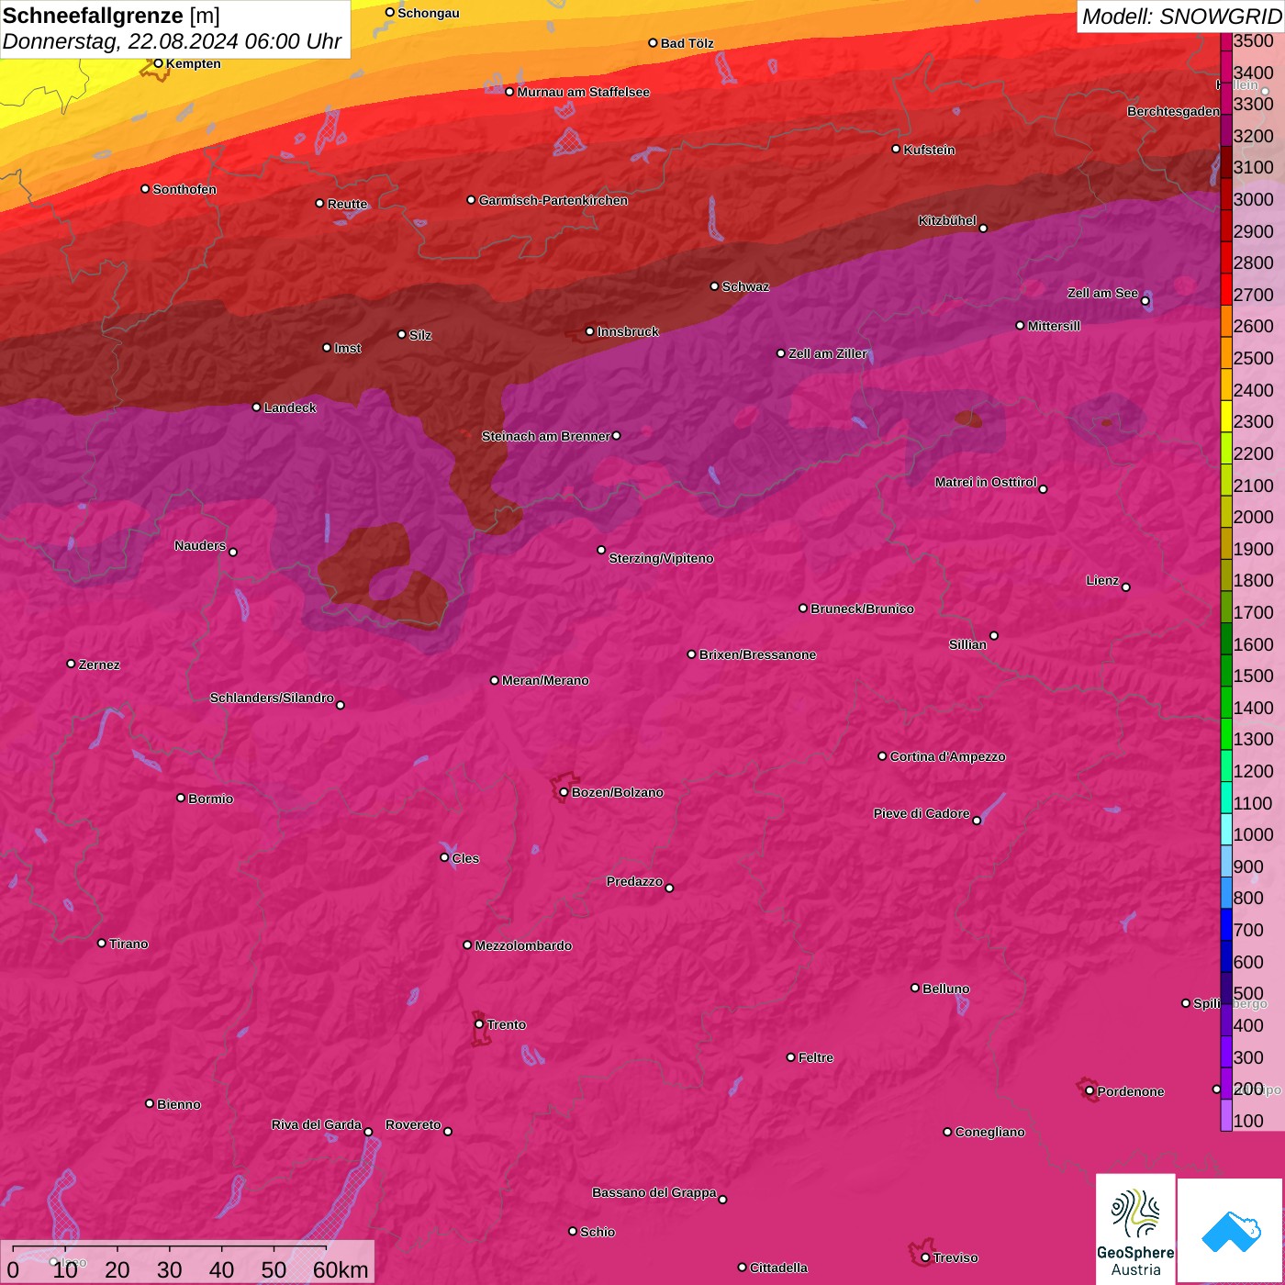Click the Cles label
Image resolution: width=1285 pixels, height=1285 pixels.
[x=465, y=858]
